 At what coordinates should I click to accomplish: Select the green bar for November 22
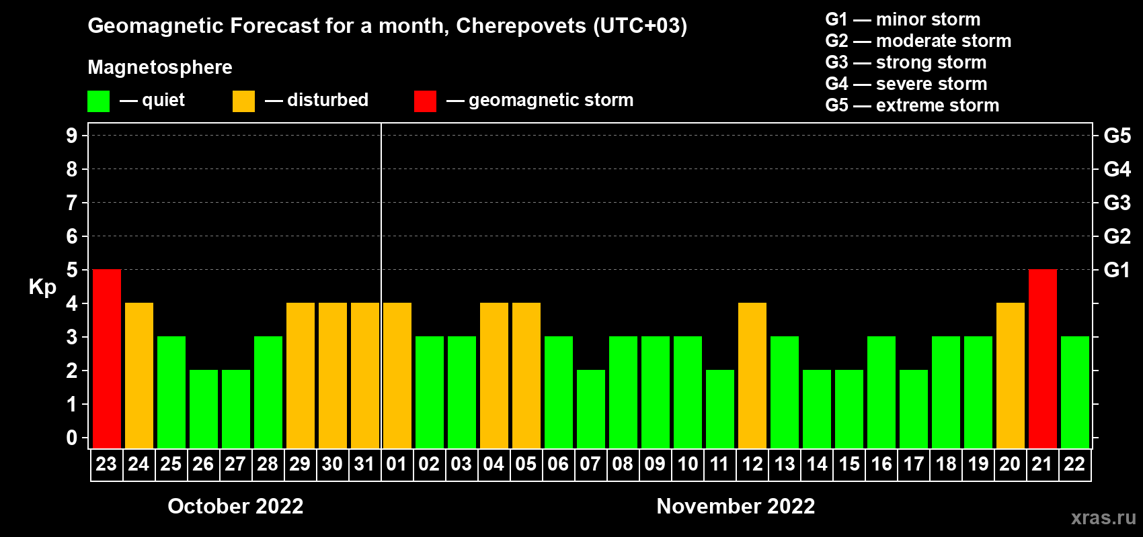[x=1075, y=393]
